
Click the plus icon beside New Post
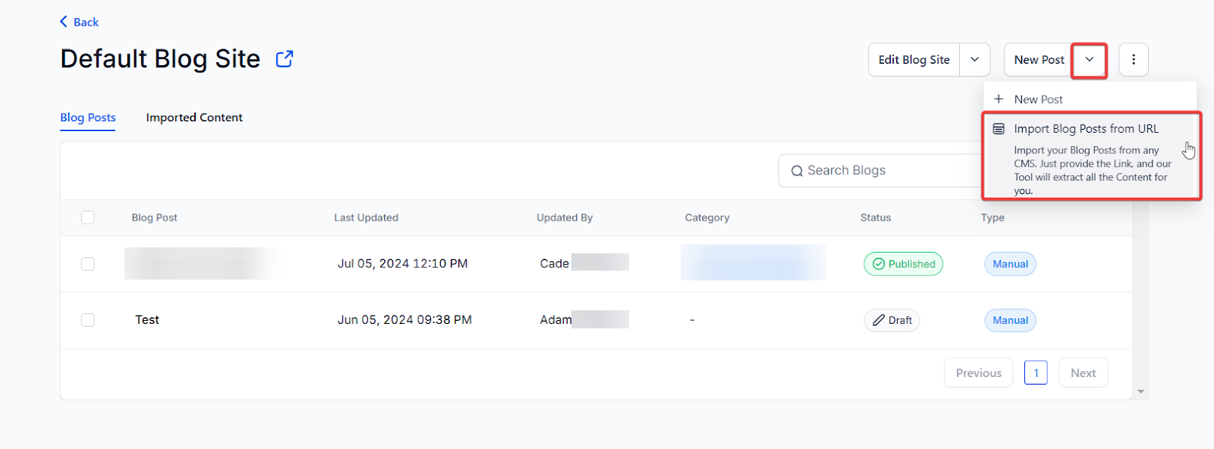click(999, 99)
